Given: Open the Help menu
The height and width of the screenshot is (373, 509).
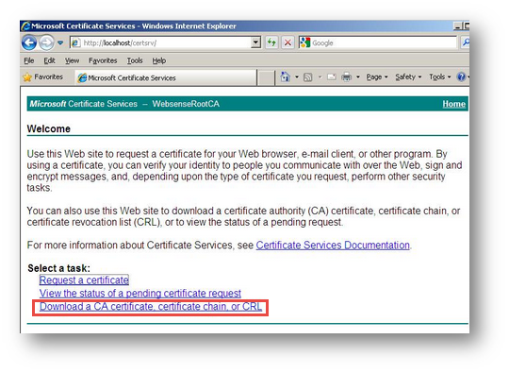Looking at the screenshot, I should tap(159, 60).
